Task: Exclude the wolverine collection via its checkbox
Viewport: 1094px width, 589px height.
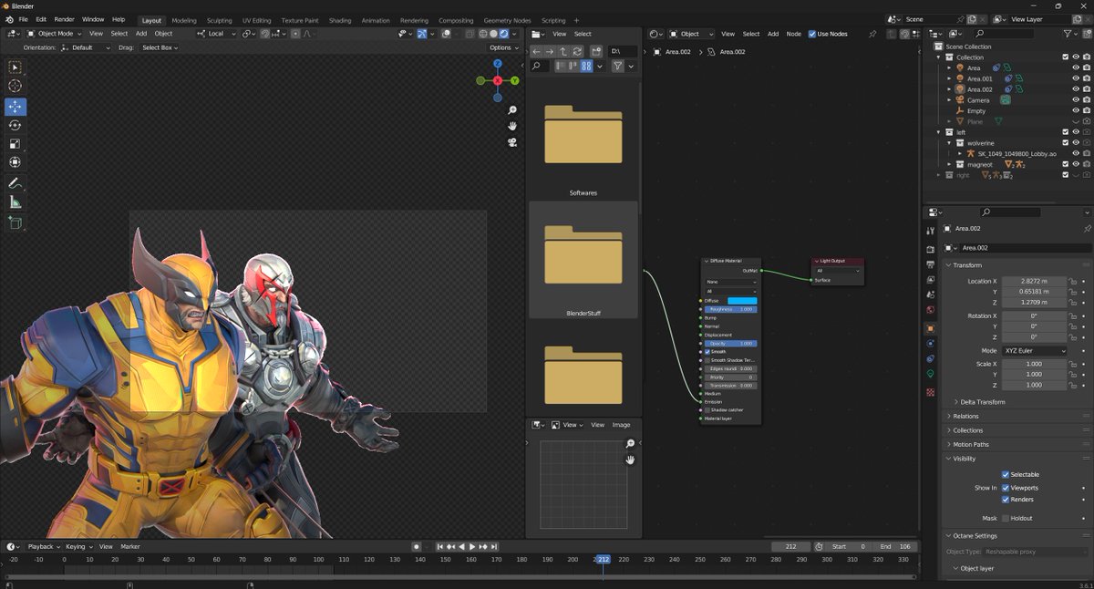Action: (1065, 143)
